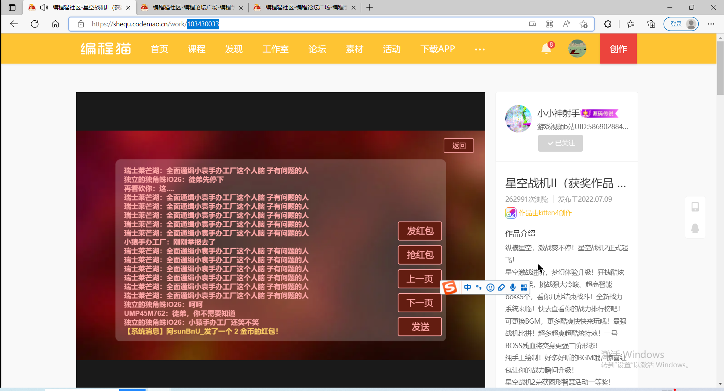This screenshot has height=391, width=724.
Task: Click the scrollbar down arrow
Action: click(x=720, y=383)
